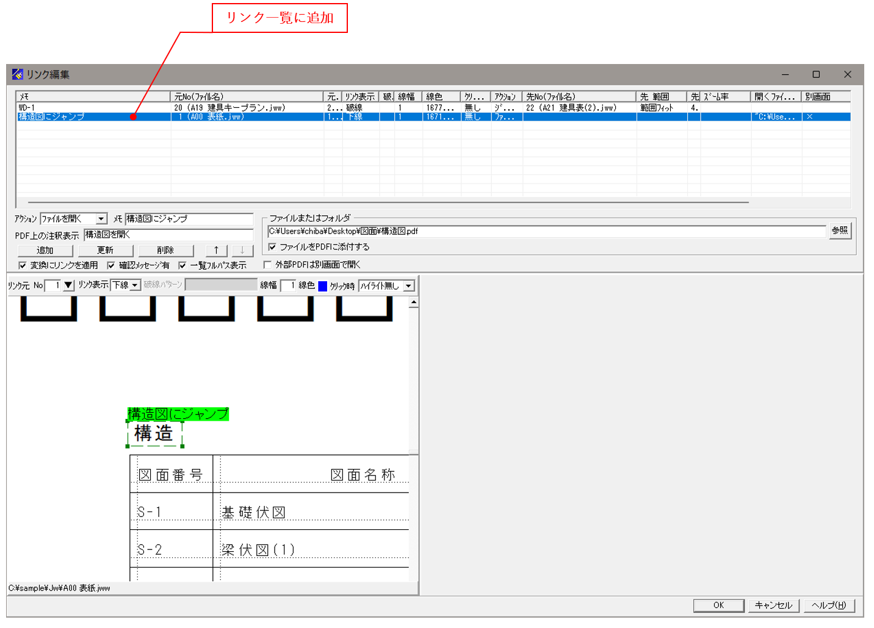Open the リンク表示 dropdown showing 下線

(135, 285)
